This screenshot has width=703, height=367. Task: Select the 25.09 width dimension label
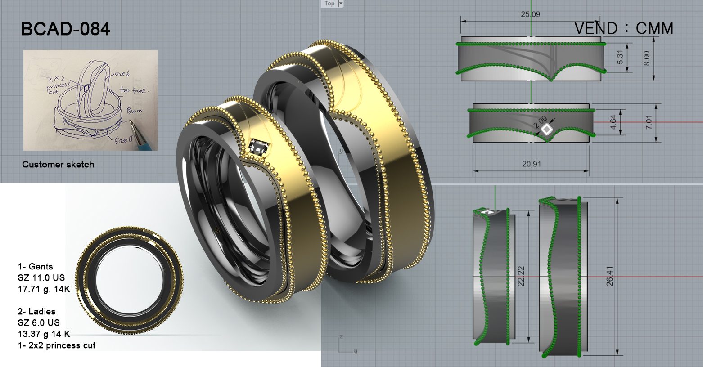click(x=530, y=14)
